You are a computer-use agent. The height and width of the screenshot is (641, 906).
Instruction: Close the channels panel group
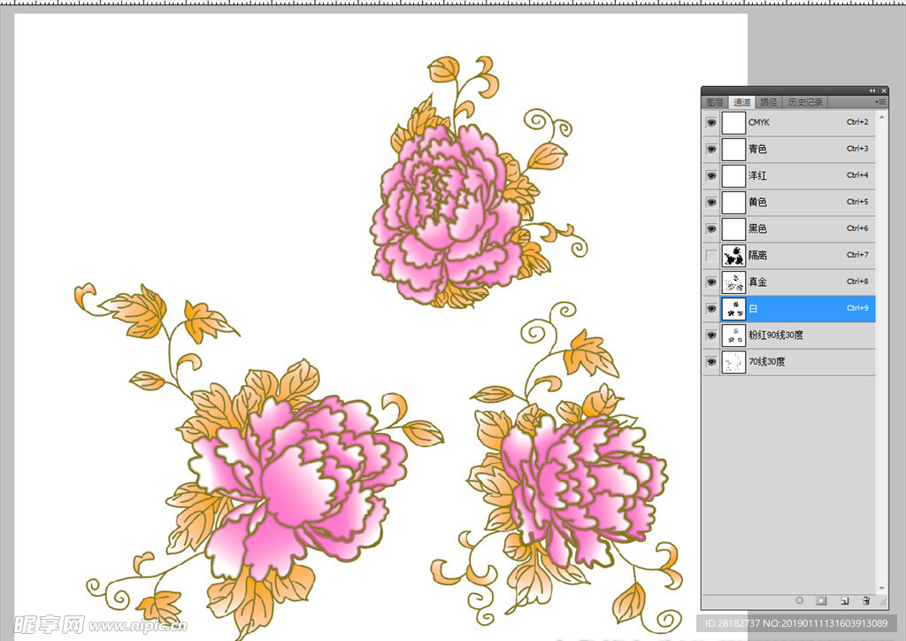point(882,90)
